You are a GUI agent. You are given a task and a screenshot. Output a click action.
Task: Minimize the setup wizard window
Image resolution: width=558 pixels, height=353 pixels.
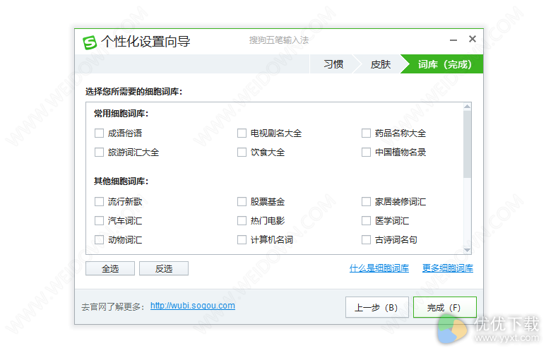(453, 40)
